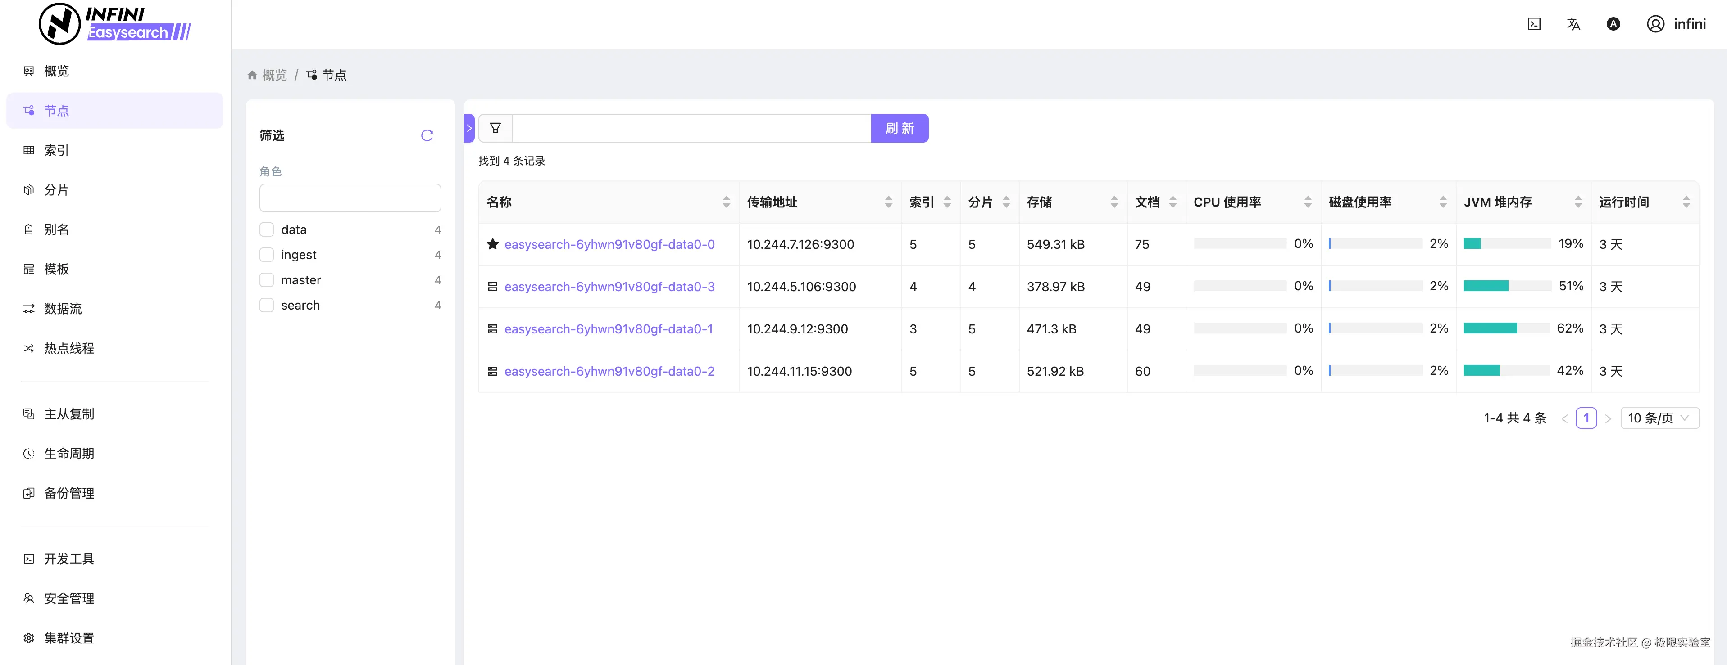Image resolution: width=1727 pixels, height=665 pixels.
Task: Click the master star icon for data0-0
Action: tap(493, 244)
